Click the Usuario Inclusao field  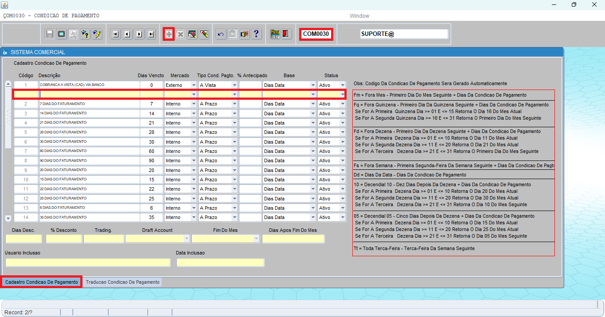(x=88, y=262)
